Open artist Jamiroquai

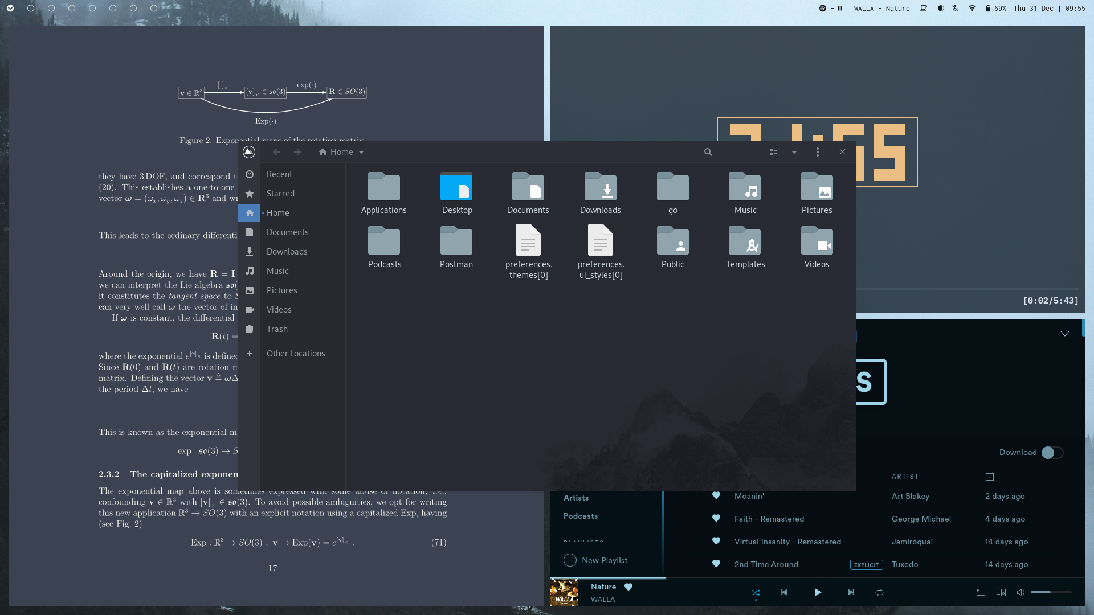(912, 542)
